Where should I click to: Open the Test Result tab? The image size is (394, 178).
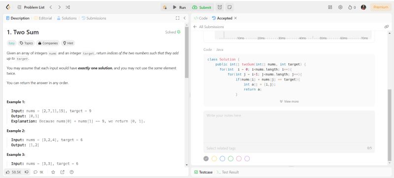pos(228,172)
